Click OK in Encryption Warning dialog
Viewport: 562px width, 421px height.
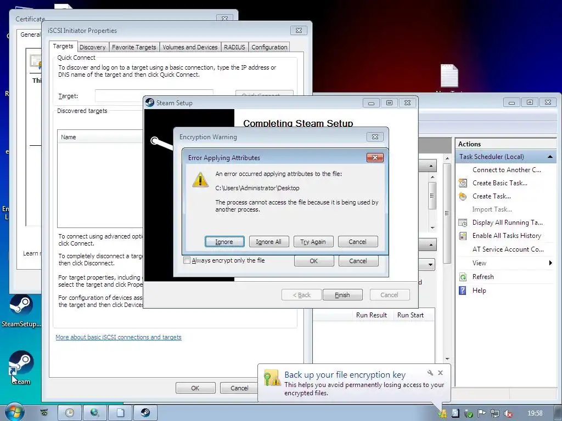314,261
